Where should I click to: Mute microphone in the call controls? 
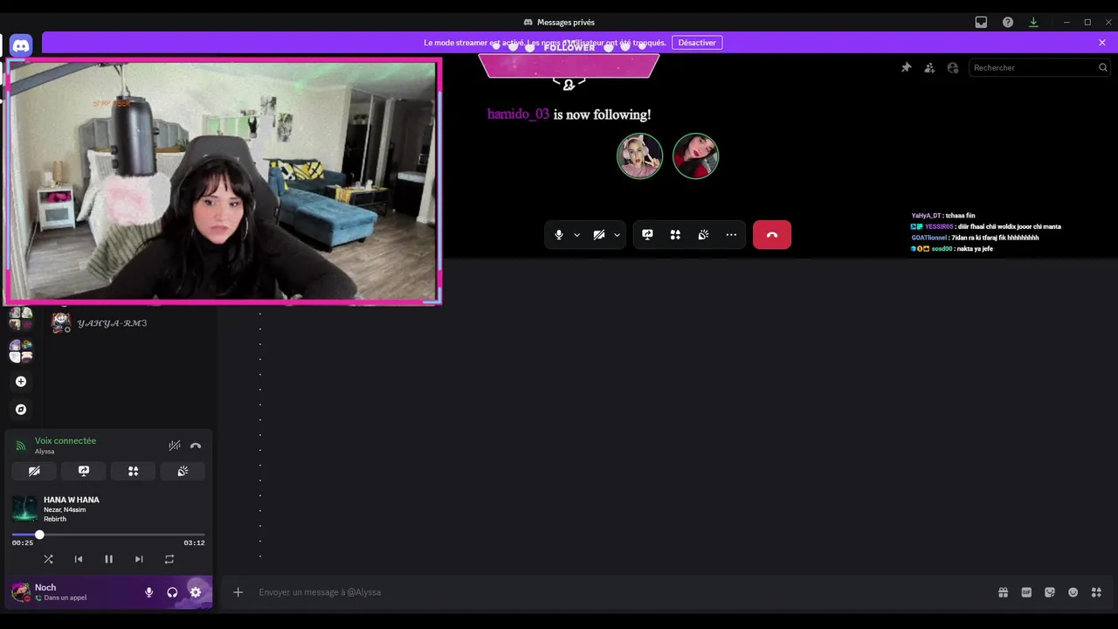[x=559, y=235]
